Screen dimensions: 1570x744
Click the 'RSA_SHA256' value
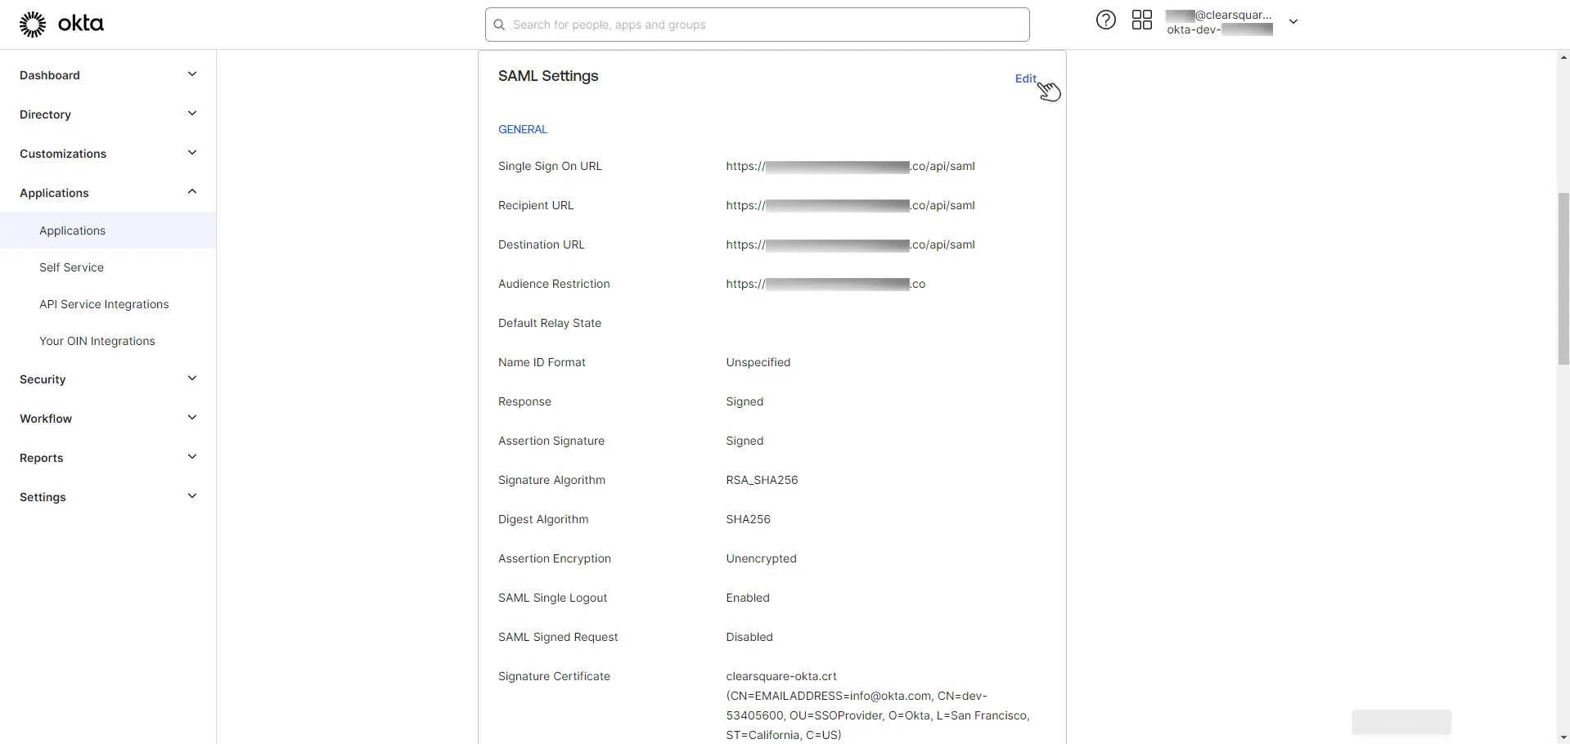pyautogui.click(x=762, y=480)
